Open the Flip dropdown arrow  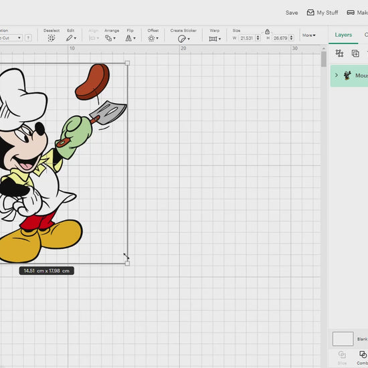pos(134,38)
